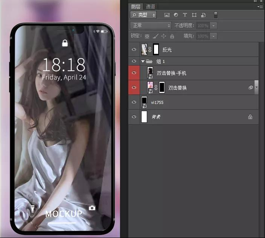Screen dimensions: 265x238
Task: Filter layers by shape icon
Action: [x=194, y=15]
